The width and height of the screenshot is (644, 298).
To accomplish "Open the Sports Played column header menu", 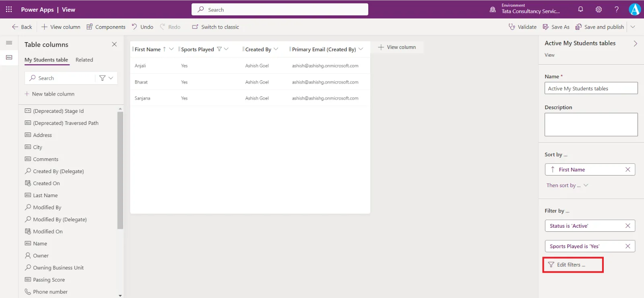I will tap(226, 49).
